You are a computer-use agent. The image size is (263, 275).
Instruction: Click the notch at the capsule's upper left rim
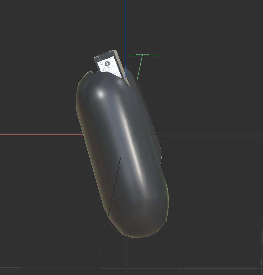tap(91, 72)
